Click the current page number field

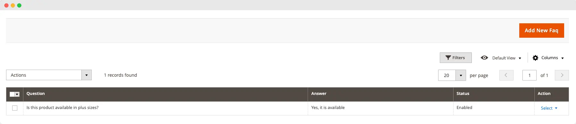tap(530, 75)
